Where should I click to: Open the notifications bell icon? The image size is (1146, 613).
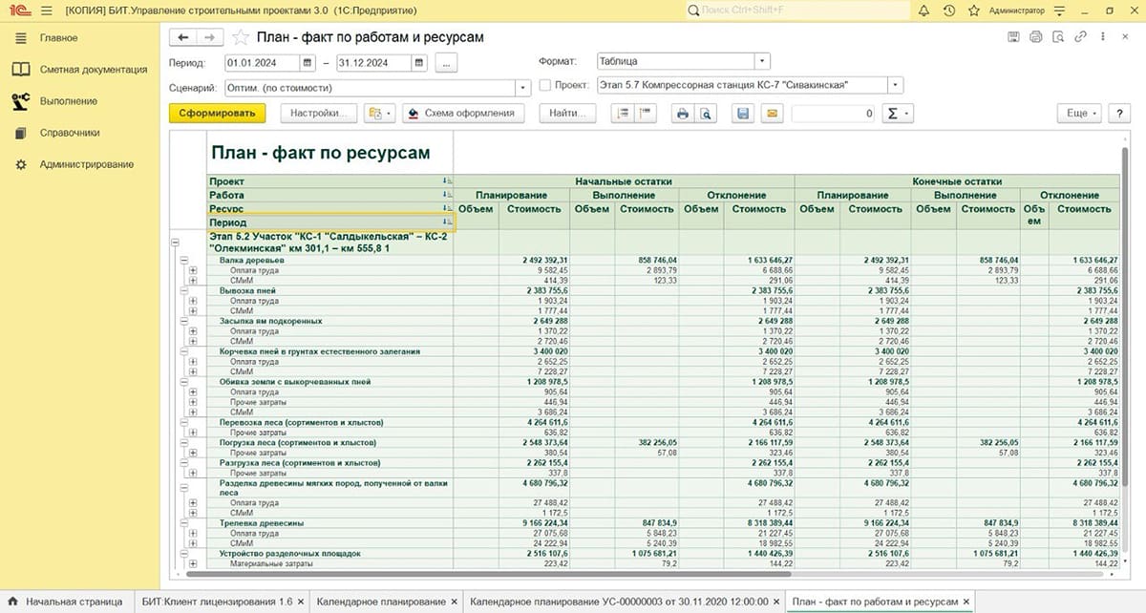(923, 11)
